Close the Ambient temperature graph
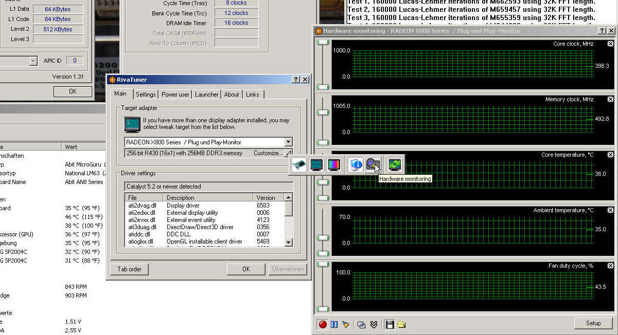The width and height of the screenshot is (618, 335). coord(610,210)
